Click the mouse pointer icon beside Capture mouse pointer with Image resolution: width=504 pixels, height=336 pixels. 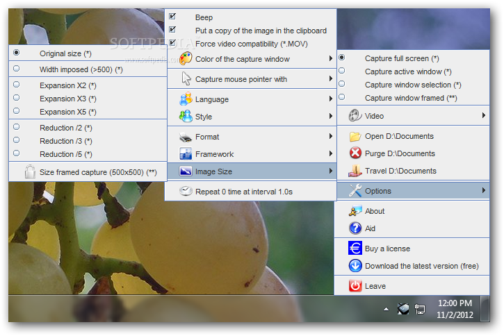click(186, 78)
